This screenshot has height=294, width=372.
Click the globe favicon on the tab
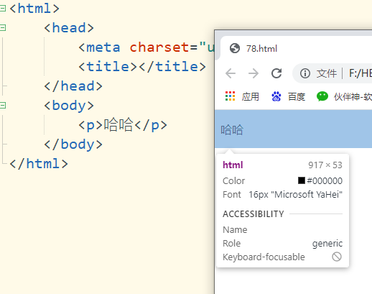(x=235, y=48)
